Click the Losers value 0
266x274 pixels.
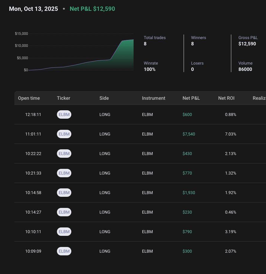coord(192,69)
